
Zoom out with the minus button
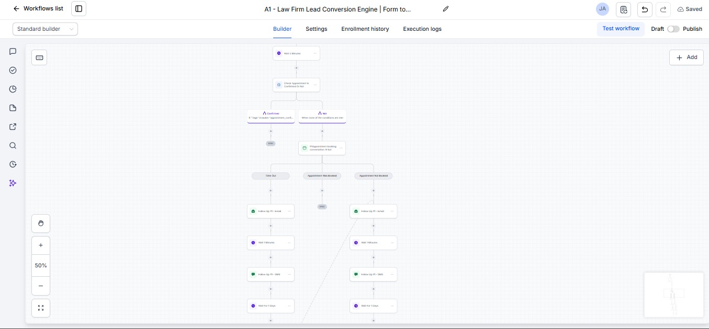[41, 286]
